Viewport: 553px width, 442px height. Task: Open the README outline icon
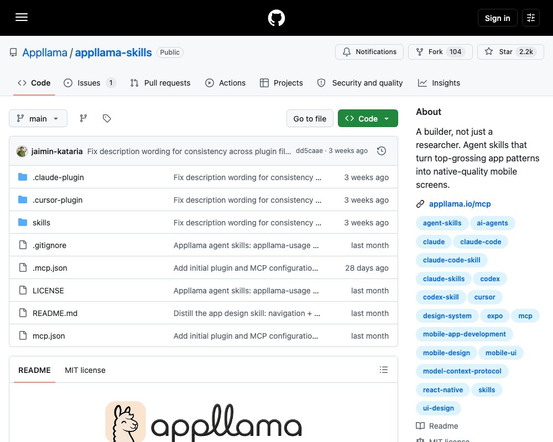pyautogui.click(x=384, y=370)
